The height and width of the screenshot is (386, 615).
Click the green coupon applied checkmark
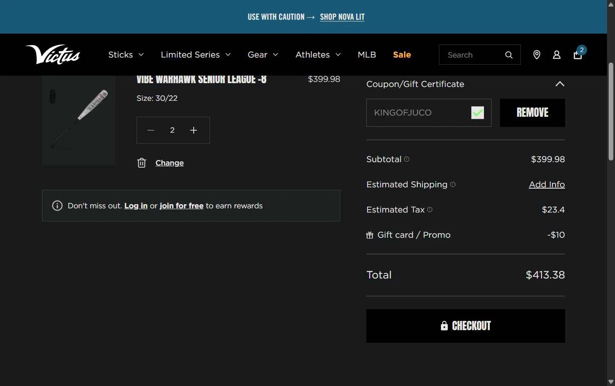pos(478,113)
